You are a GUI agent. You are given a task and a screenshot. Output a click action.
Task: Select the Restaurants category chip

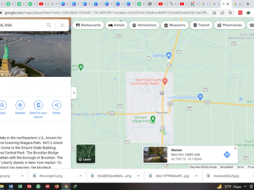(x=88, y=25)
